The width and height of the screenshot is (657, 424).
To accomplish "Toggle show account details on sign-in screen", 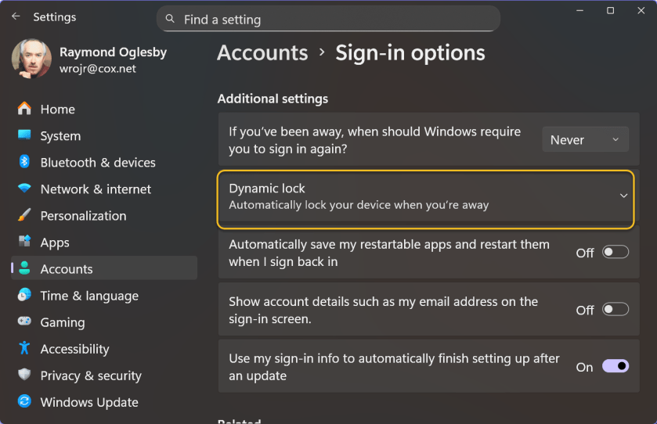I will point(615,309).
